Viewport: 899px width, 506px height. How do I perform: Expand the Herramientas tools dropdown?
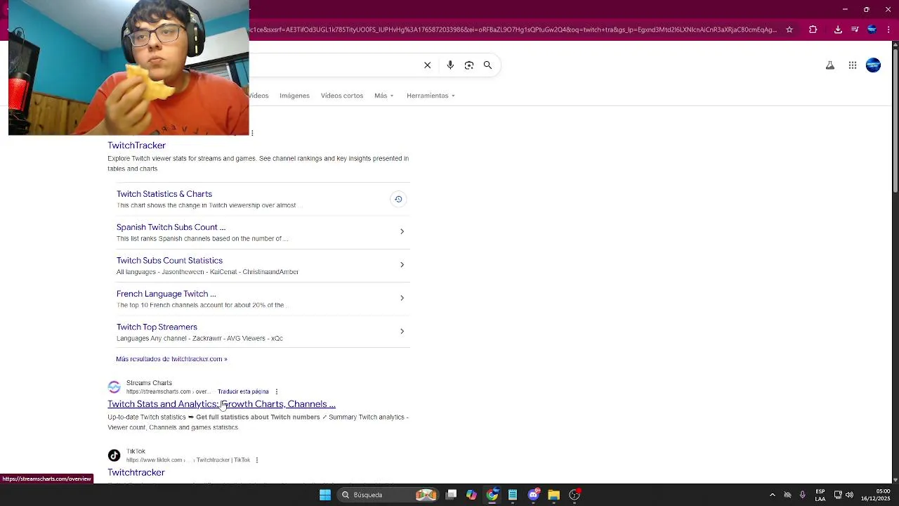pos(431,96)
